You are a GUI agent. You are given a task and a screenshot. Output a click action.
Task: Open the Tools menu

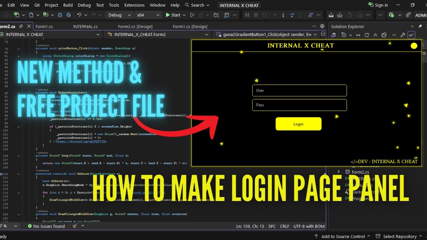114,5
